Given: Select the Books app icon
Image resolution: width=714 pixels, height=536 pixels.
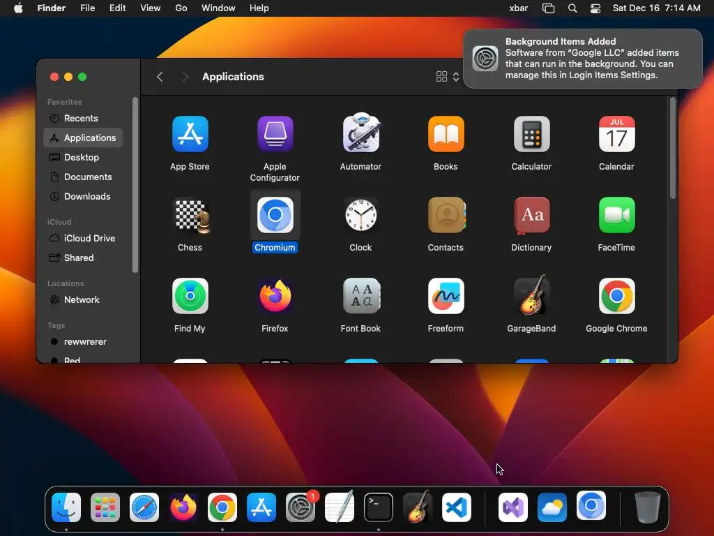Looking at the screenshot, I should 446,134.
